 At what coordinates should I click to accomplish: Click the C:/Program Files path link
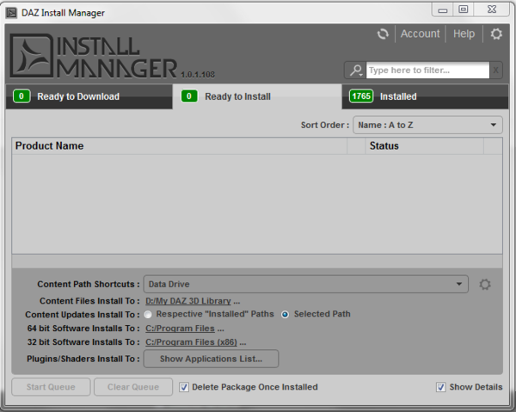point(180,329)
